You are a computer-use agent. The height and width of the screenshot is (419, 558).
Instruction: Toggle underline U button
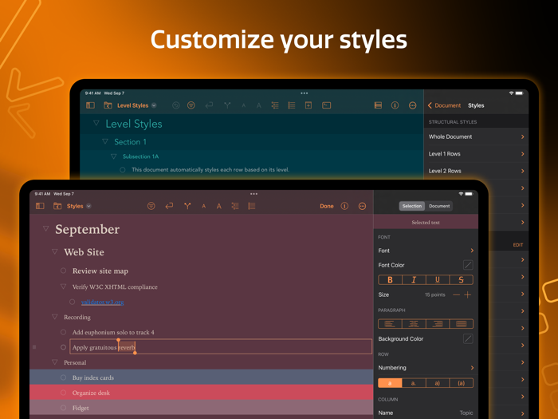438,279
